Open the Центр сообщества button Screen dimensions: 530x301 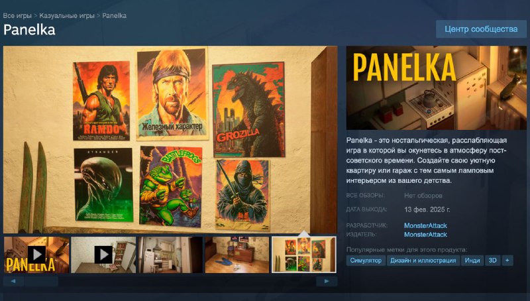tap(481, 29)
